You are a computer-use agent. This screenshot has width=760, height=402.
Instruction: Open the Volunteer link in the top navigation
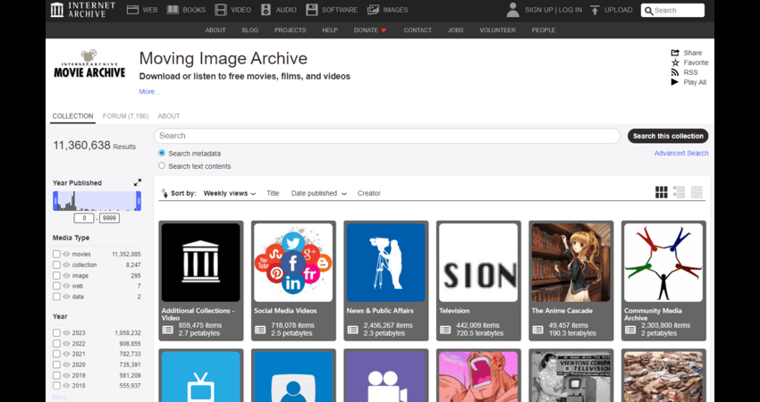click(497, 30)
